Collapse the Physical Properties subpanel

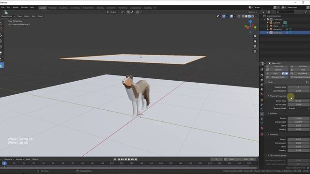pos(268,96)
